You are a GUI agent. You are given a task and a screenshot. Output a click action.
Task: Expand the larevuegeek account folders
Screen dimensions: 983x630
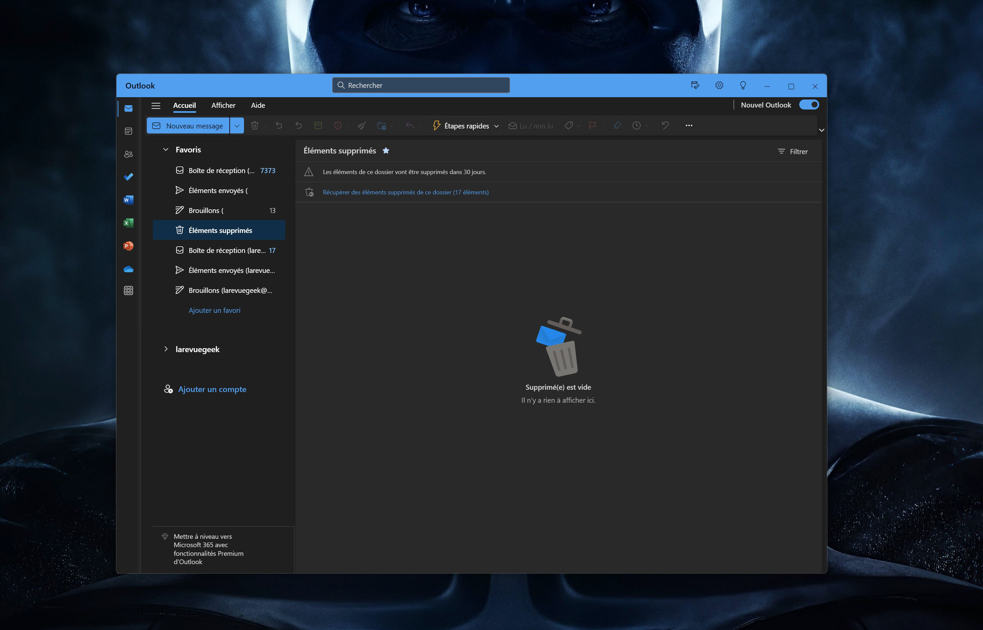point(166,349)
